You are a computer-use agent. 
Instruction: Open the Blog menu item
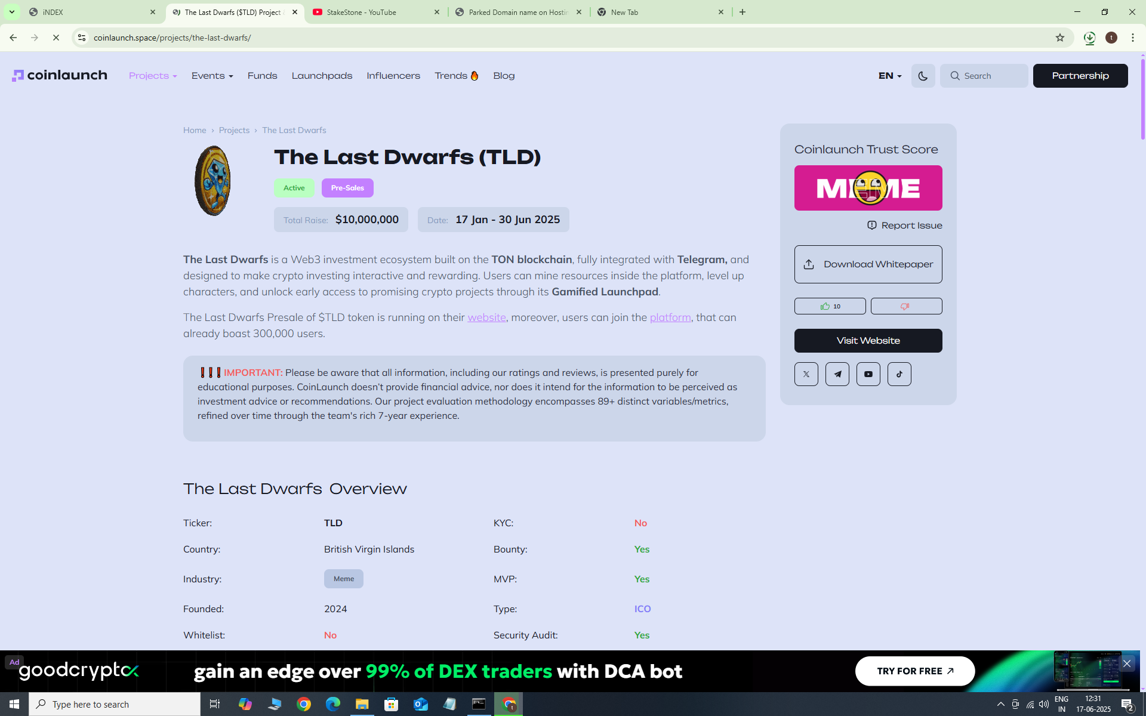504,76
